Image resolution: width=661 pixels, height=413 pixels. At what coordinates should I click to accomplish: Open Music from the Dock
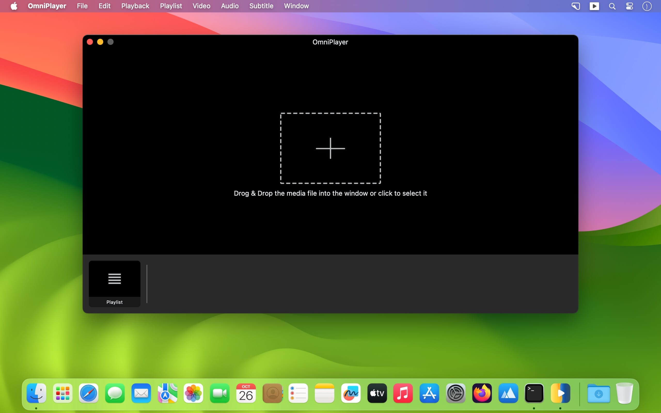(x=403, y=393)
